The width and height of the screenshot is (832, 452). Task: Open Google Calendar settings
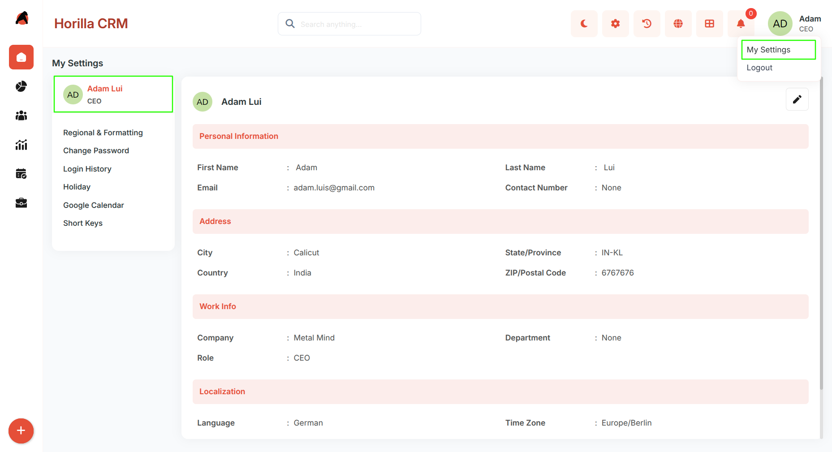click(x=94, y=205)
